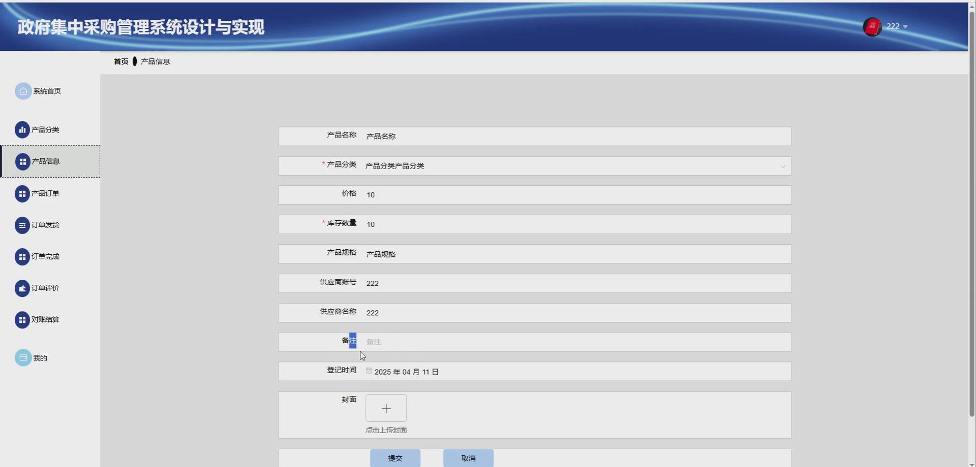Open 订单发货 menu item
Image resolution: width=976 pixels, height=467 pixels.
[x=50, y=225]
